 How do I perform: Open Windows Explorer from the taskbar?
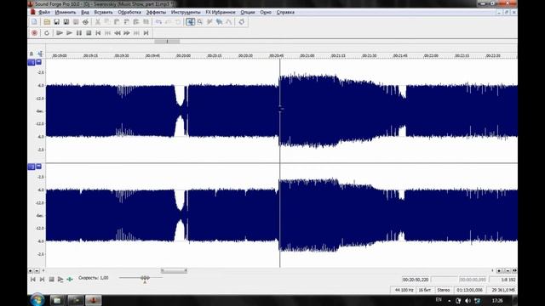tap(57, 300)
